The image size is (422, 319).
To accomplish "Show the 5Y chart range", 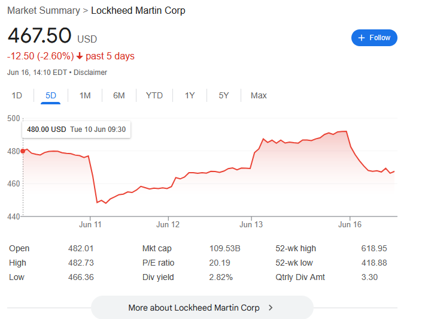I will 224,95.
